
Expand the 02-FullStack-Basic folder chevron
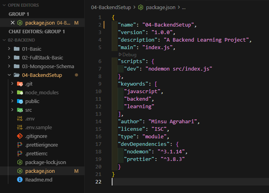point(9,57)
